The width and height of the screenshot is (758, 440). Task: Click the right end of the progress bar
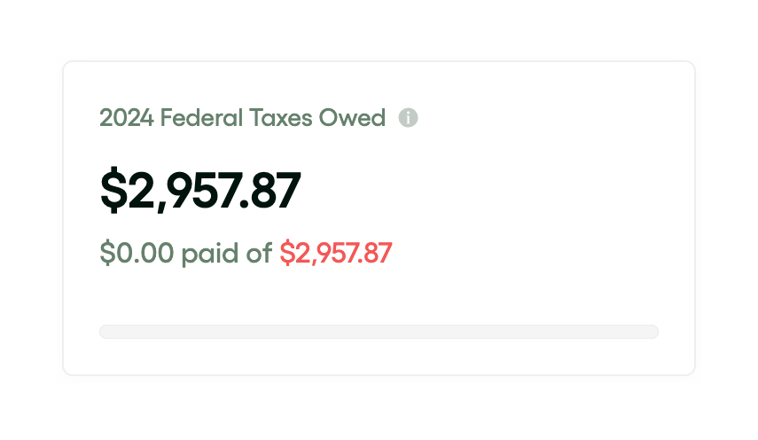click(x=652, y=332)
